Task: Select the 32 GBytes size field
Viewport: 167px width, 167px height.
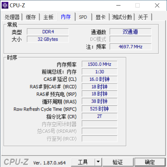Action: point(48,39)
